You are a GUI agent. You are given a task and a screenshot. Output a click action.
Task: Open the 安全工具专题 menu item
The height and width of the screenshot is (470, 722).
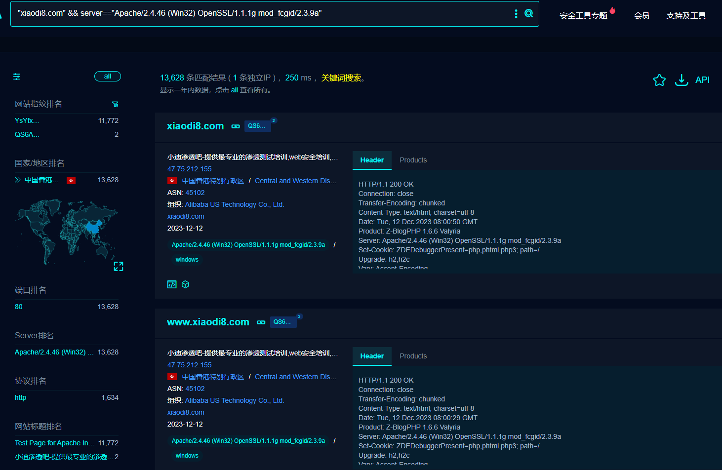coord(583,16)
